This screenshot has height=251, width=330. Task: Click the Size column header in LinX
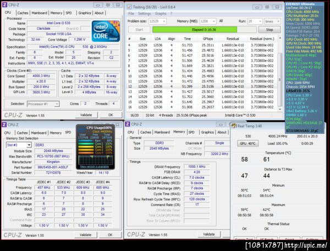coord(142,39)
